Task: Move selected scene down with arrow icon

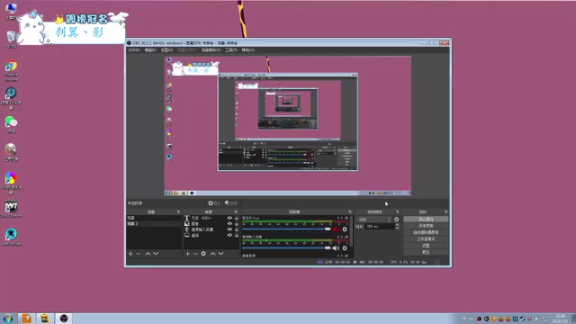Action: (x=156, y=254)
